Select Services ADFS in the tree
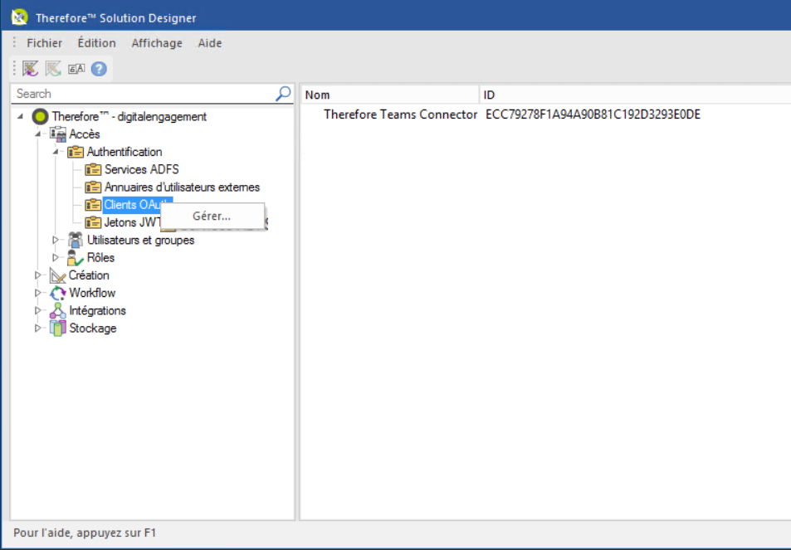The image size is (791, 550). point(141,169)
